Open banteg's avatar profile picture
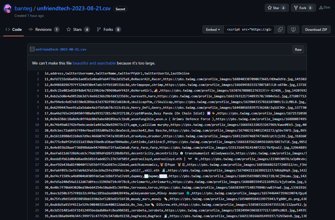This screenshot has width=335, height=220. coord(7,9)
